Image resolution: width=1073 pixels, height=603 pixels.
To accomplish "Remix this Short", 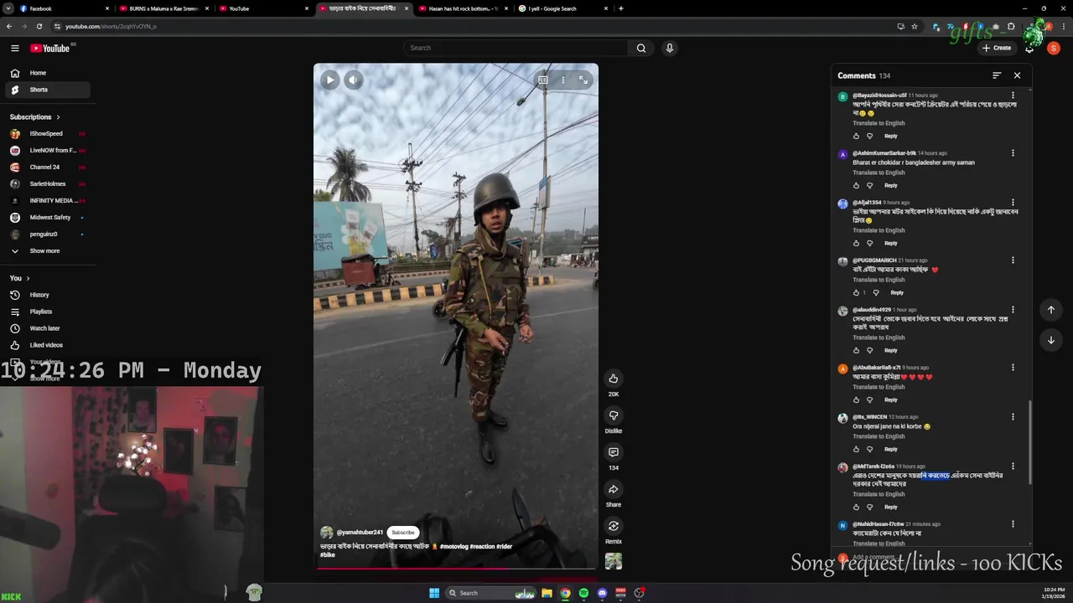I will tap(614, 526).
